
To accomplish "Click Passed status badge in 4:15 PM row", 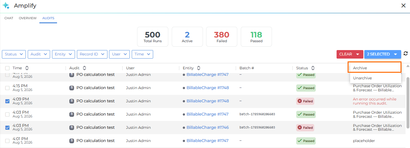I will [x=305, y=88].
